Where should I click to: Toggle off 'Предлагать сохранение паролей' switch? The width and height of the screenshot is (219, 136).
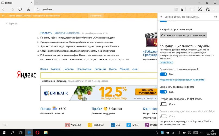tap(163, 74)
